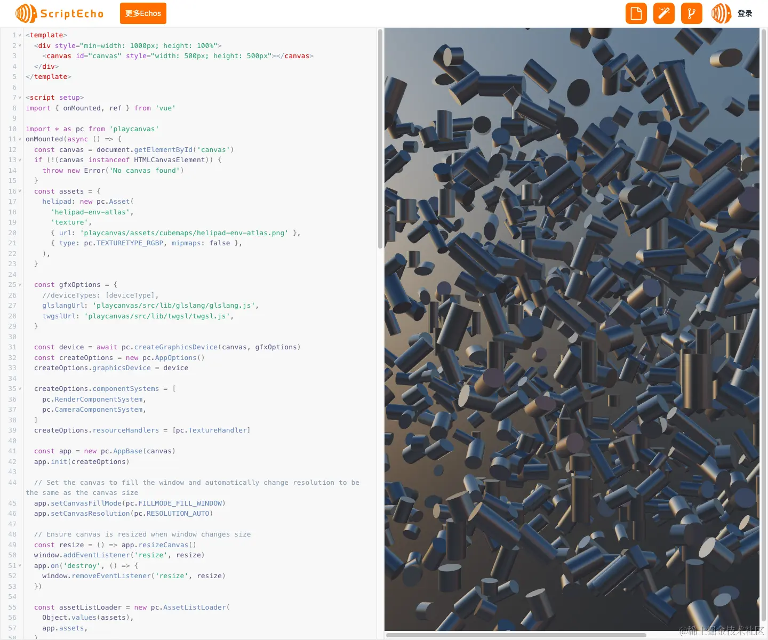Fold the script setup block at line 7
The height and width of the screenshot is (640, 768).
pyautogui.click(x=20, y=98)
